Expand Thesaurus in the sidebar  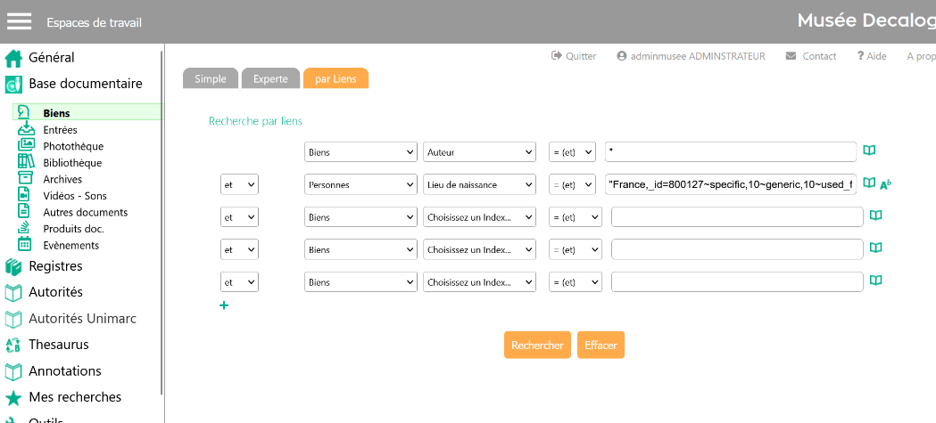[59, 345]
